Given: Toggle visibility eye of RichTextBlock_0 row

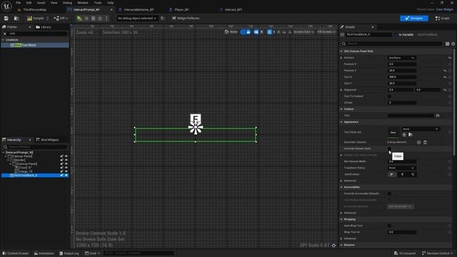Looking at the screenshot, I should coord(66,176).
